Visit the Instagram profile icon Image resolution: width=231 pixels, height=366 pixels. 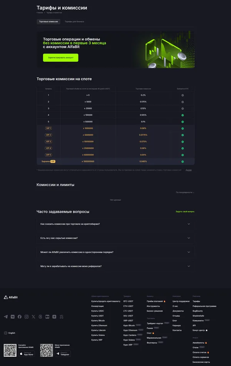pyautogui.click(x=27, y=317)
